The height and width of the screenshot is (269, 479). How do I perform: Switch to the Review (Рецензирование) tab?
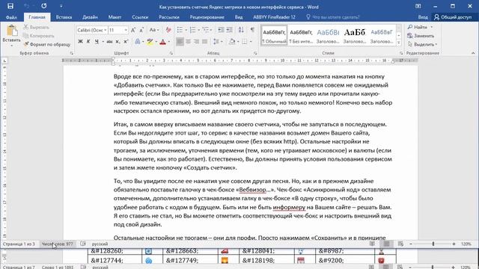[x=207, y=17]
